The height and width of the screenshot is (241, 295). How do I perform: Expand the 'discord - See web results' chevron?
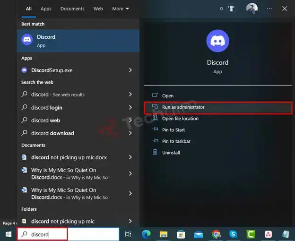[130, 95]
